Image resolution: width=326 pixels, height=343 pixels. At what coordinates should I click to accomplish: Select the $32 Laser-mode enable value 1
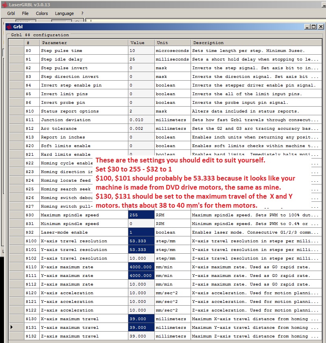click(x=141, y=232)
